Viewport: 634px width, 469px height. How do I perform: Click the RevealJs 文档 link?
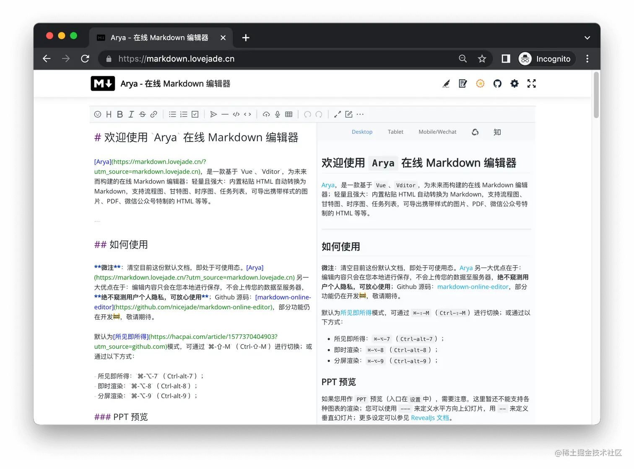[x=430, y=418]
